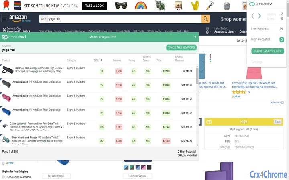Expand Browsing History dropdown

click(x=75, y=31)
